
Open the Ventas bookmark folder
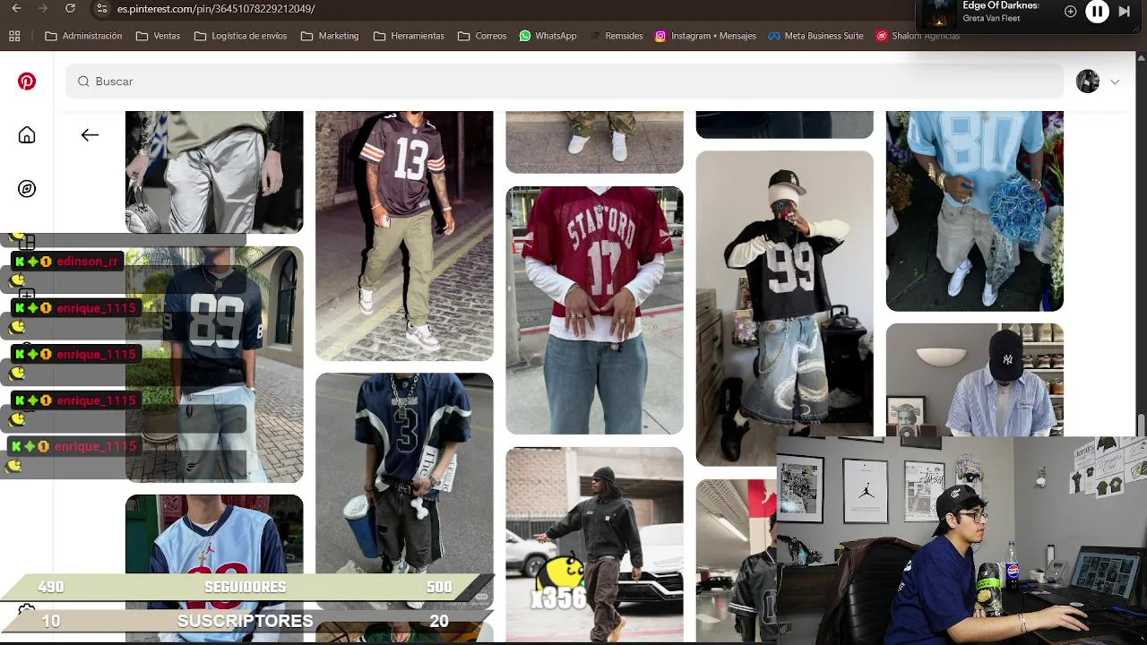coord(158,36)
